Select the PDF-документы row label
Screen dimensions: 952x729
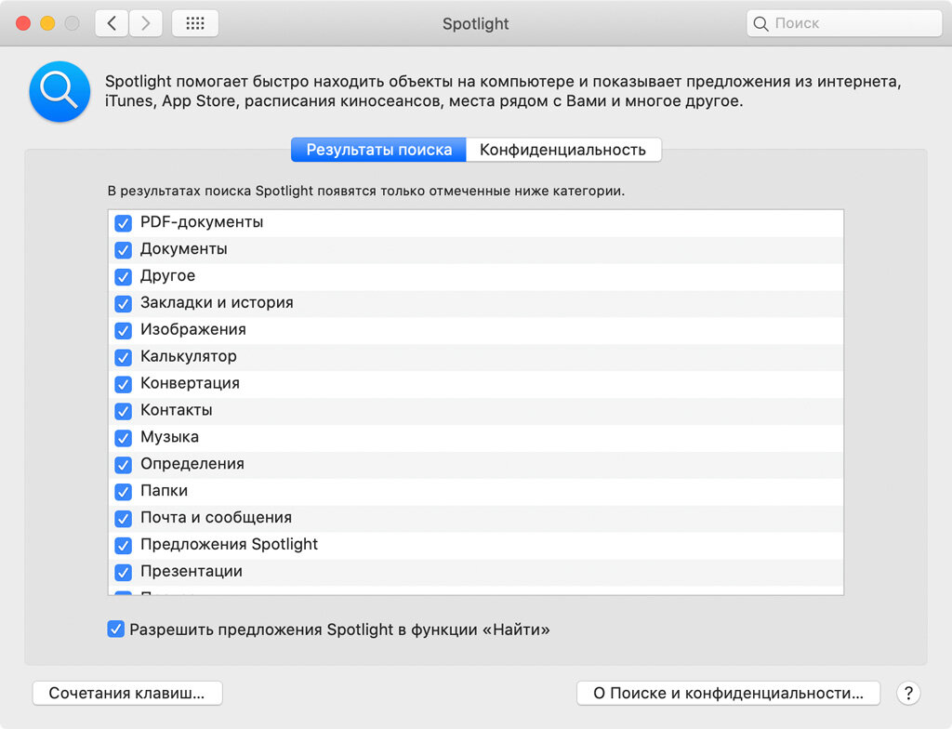click(202, 222)
